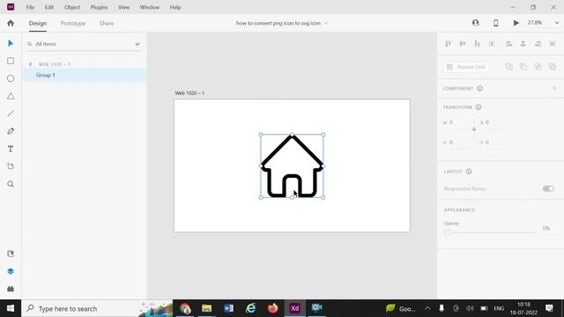Select the Group 1 layer
Image resolution: width=564 pixels, height=317 pixels.
[x=85, y=75]
